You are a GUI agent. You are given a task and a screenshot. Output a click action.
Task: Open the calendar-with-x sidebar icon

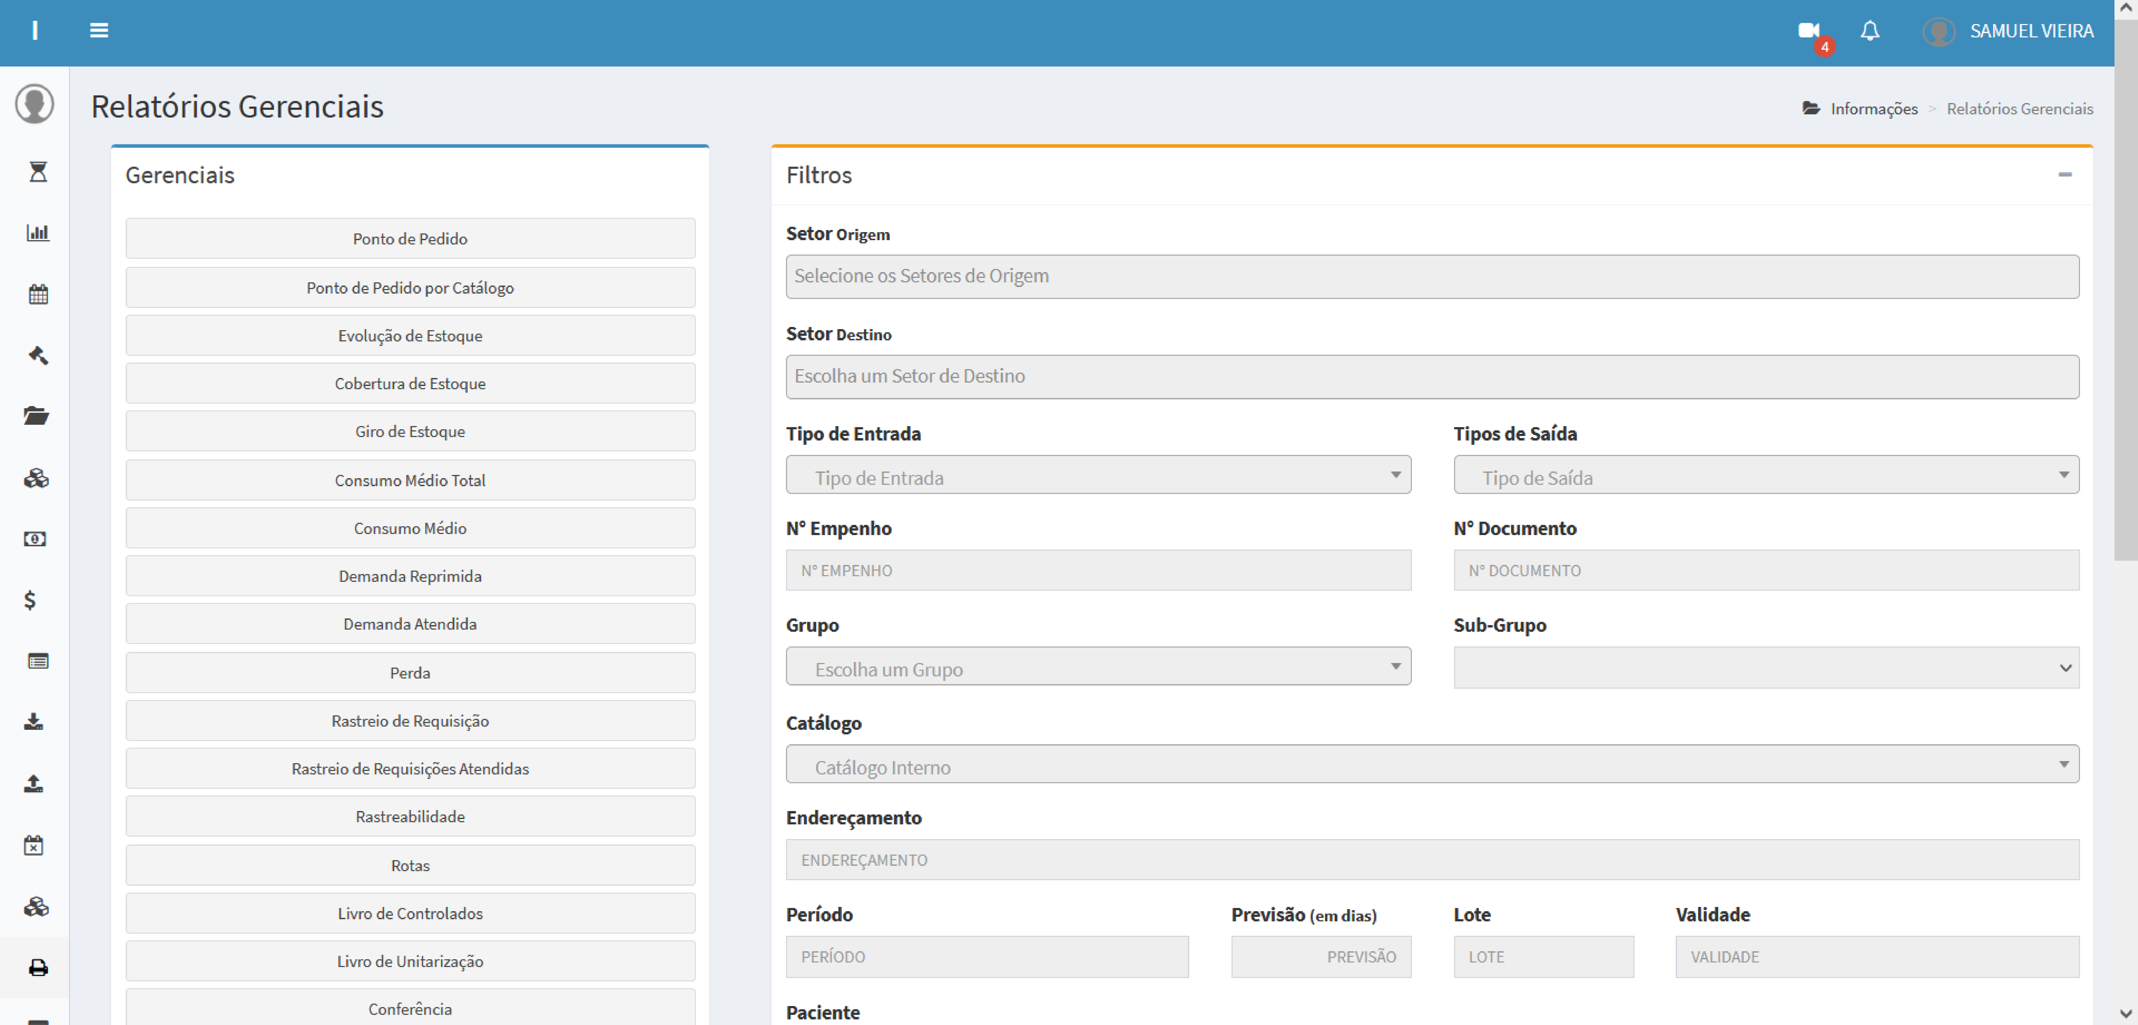[33, 845]
